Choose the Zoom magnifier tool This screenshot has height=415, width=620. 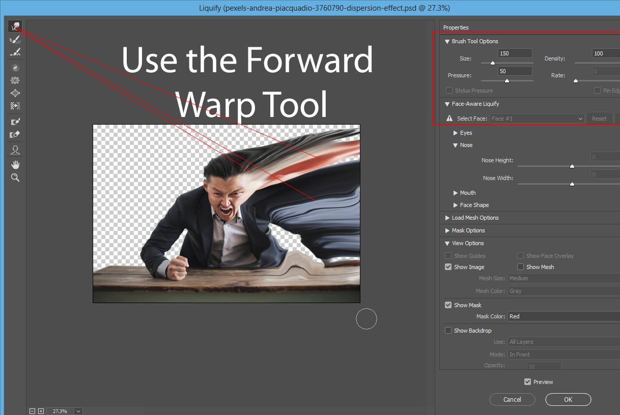pyautogui.click(x=15, y=177)
